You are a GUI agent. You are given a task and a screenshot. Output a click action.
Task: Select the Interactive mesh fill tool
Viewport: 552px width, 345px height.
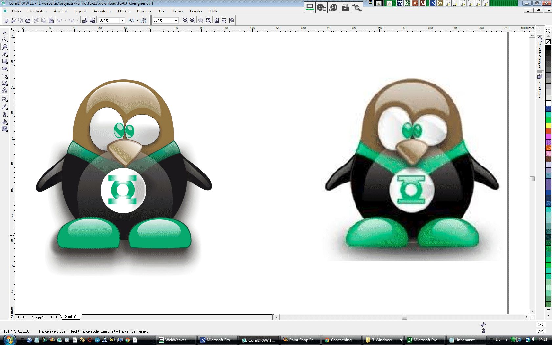coord(4,129)
